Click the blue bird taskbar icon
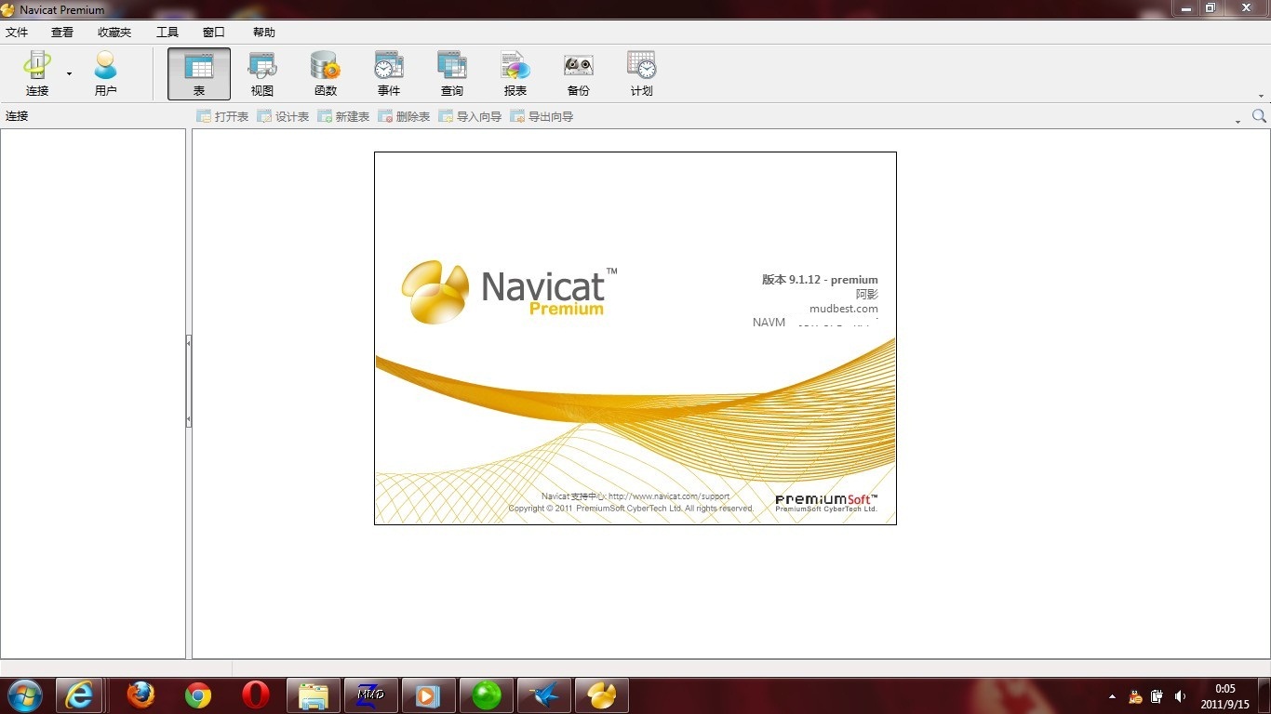 (x=544, y=695)
